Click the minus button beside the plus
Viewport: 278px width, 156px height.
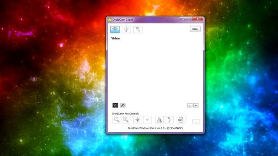(190, 105)
